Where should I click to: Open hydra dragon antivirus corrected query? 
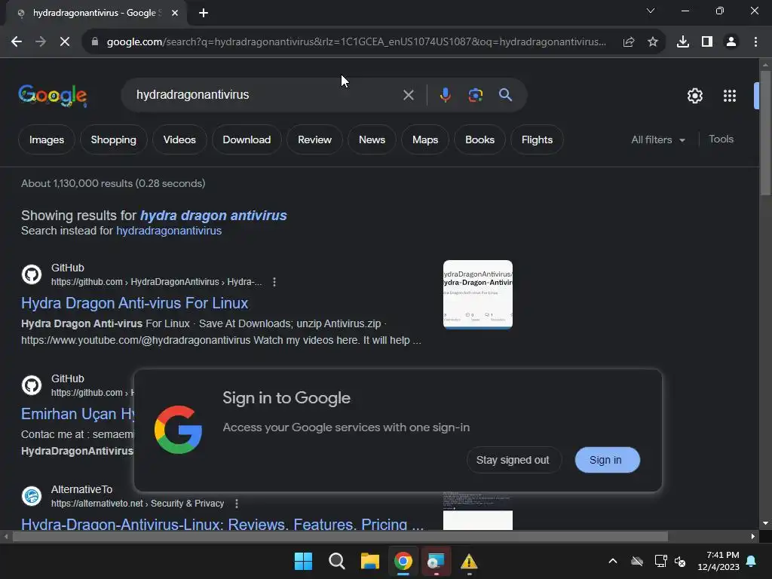pos(213,216)
